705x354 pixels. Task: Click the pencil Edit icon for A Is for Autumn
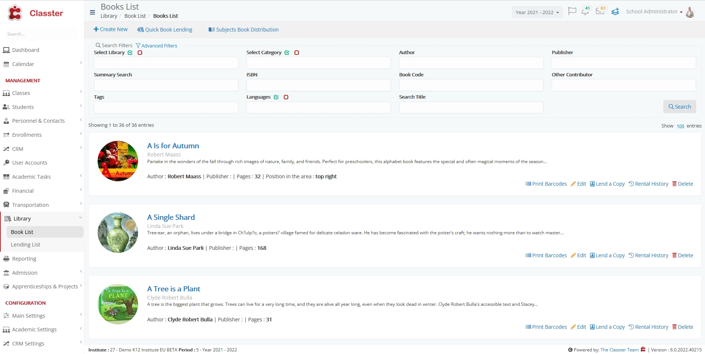pos(573,184)
